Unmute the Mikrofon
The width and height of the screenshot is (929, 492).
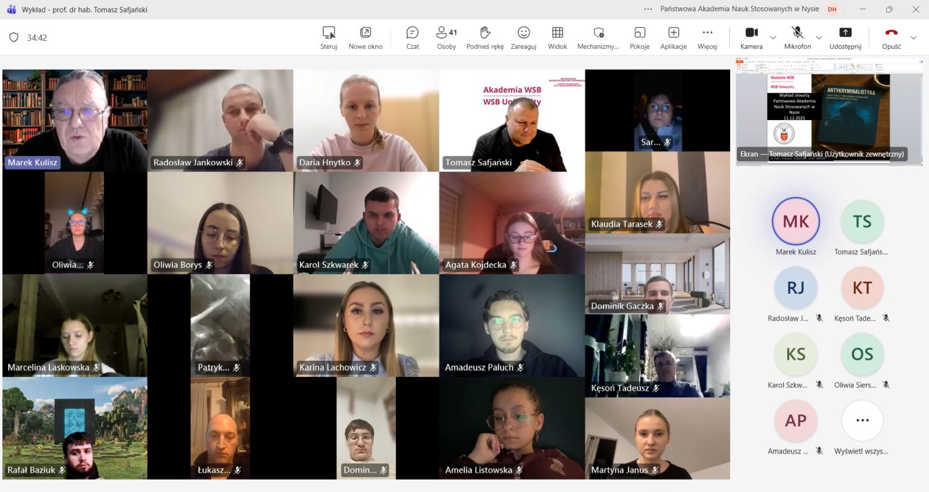pos(797,37)
